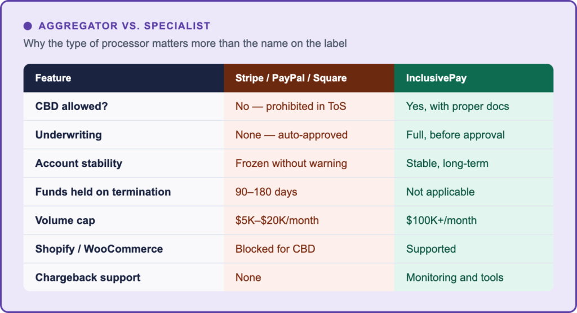
Task: Click the "Aggregator vs. Specialist" heading
Action: click(124, 26)
